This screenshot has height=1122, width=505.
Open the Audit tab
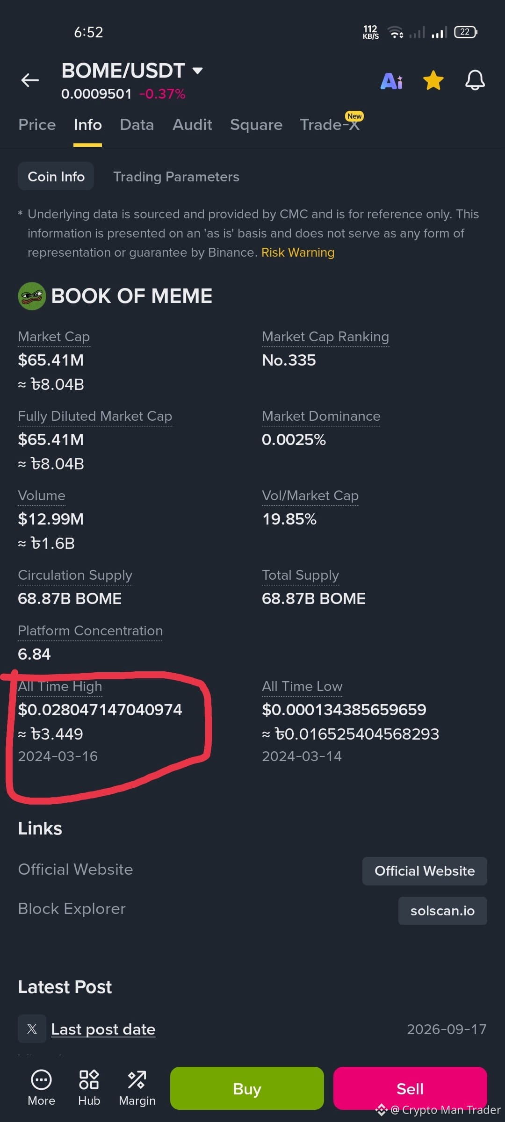(192, 125)
